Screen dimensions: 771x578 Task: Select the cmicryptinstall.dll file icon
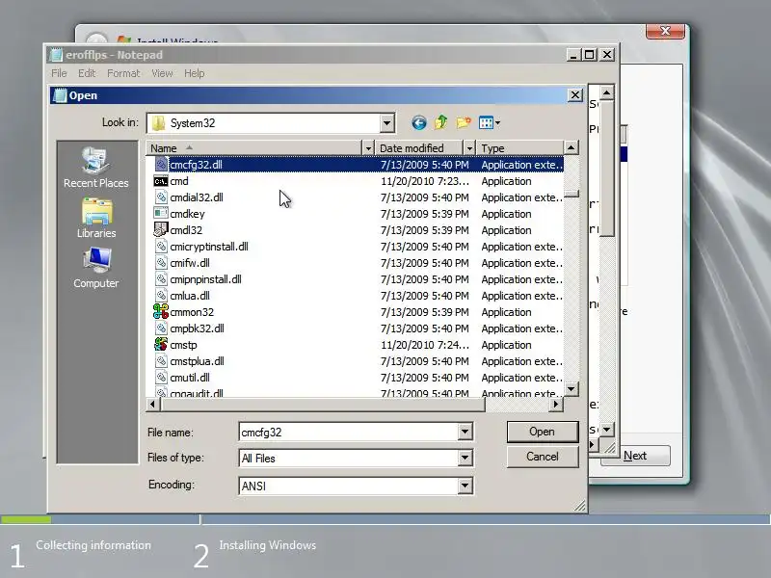click(161, 247)
